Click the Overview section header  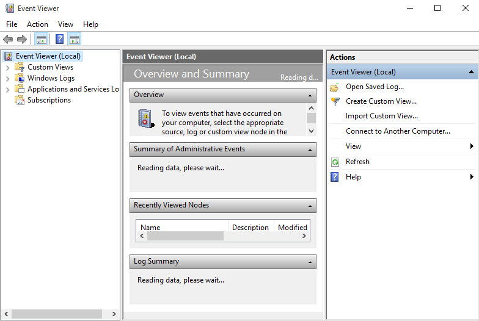coord(222,95)
